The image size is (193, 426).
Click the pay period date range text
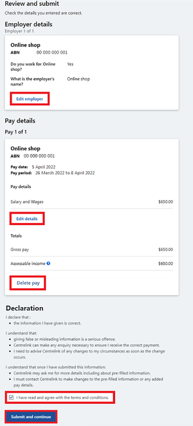point(65,173)
